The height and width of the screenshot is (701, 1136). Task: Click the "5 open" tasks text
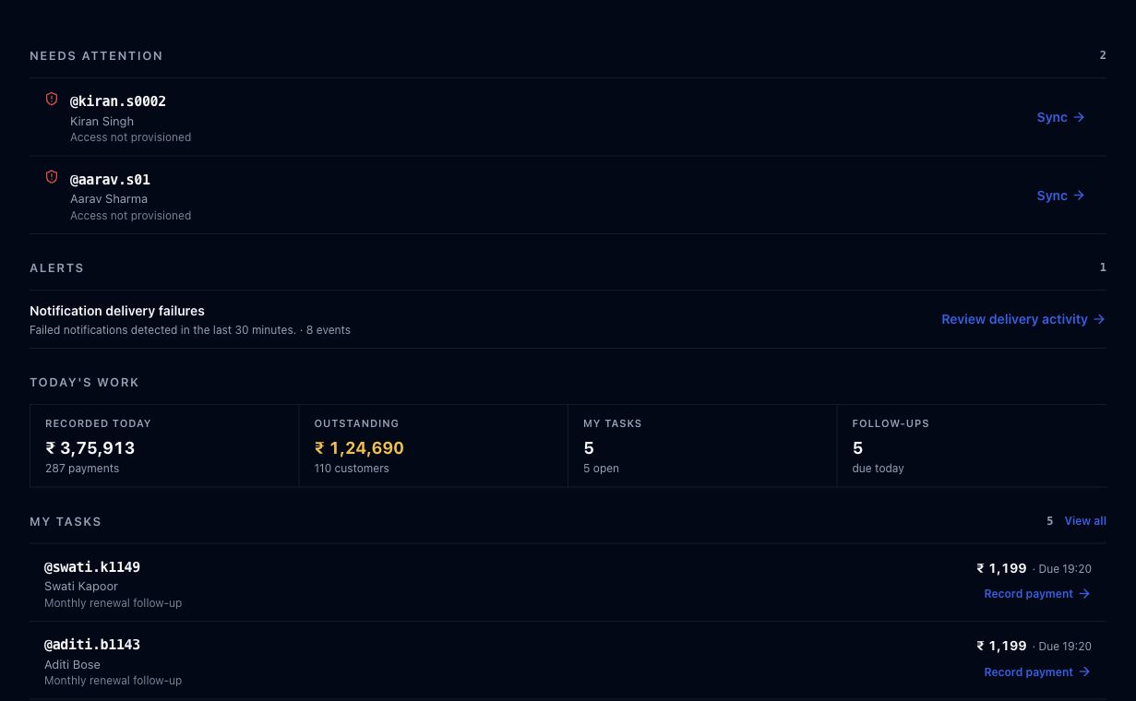point(601,469)
